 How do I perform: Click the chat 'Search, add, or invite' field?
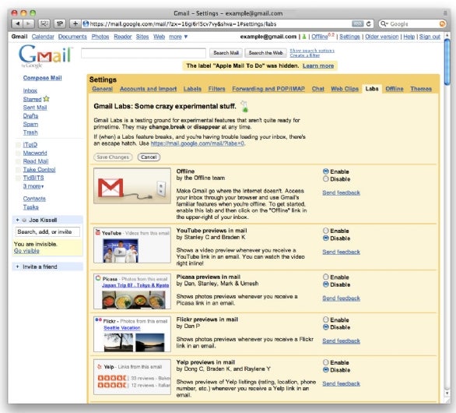[x=47, y=232]
